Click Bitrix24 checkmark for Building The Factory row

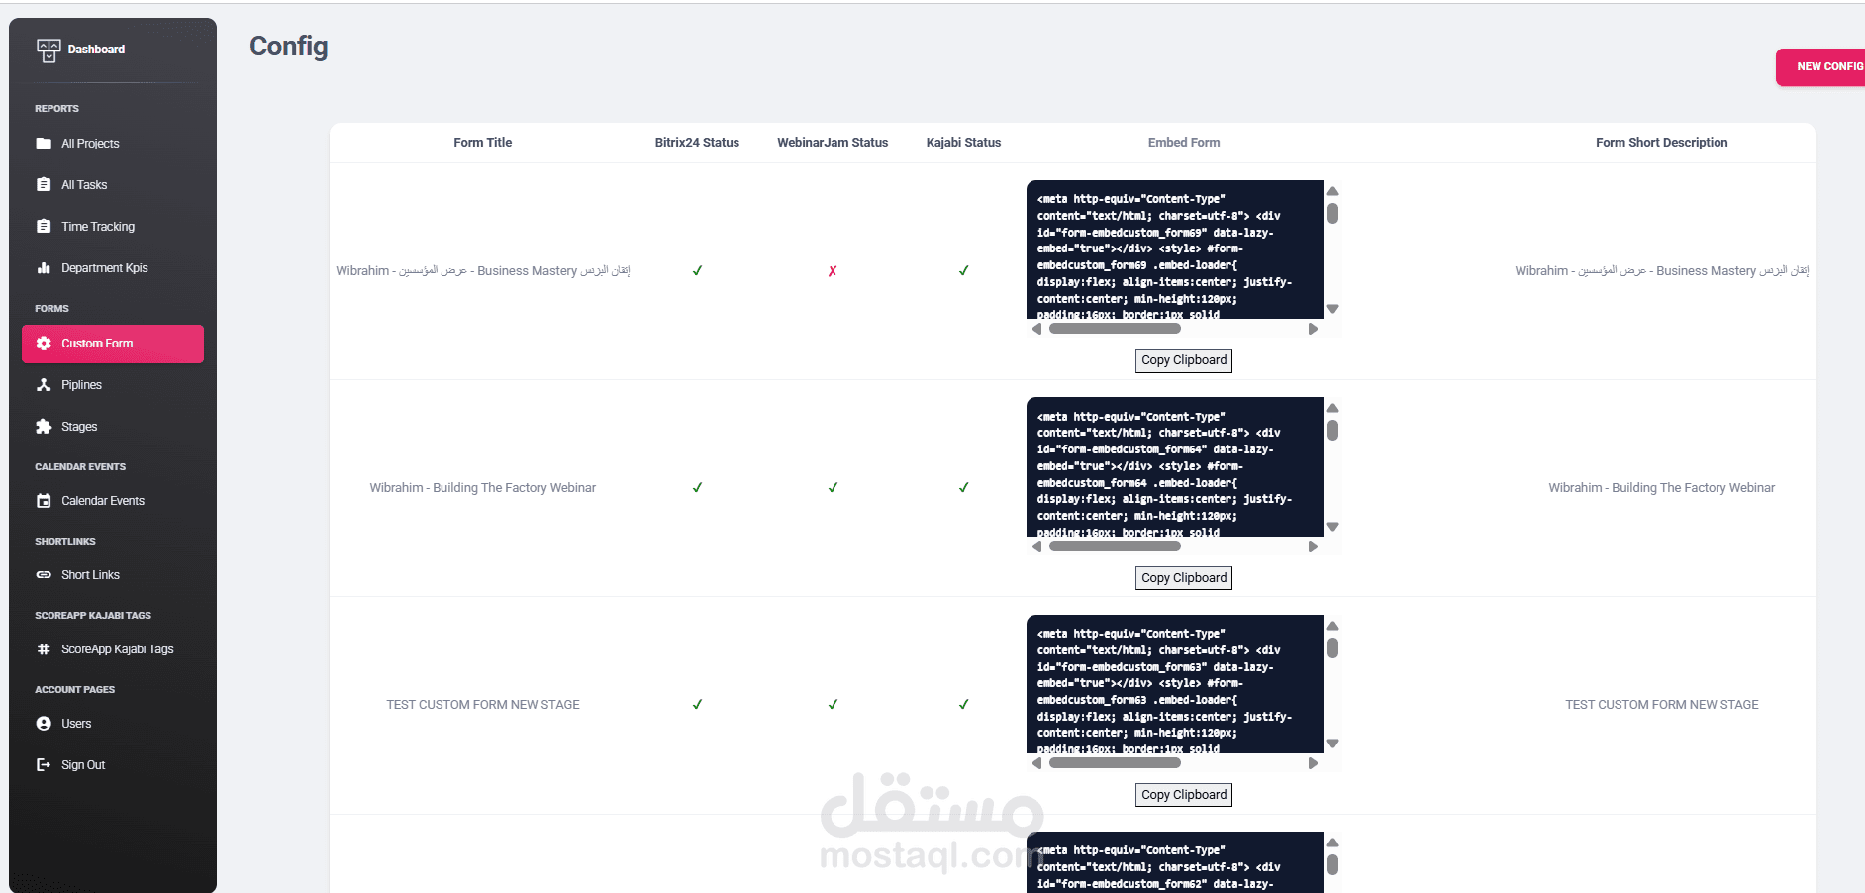pos(697,487)
